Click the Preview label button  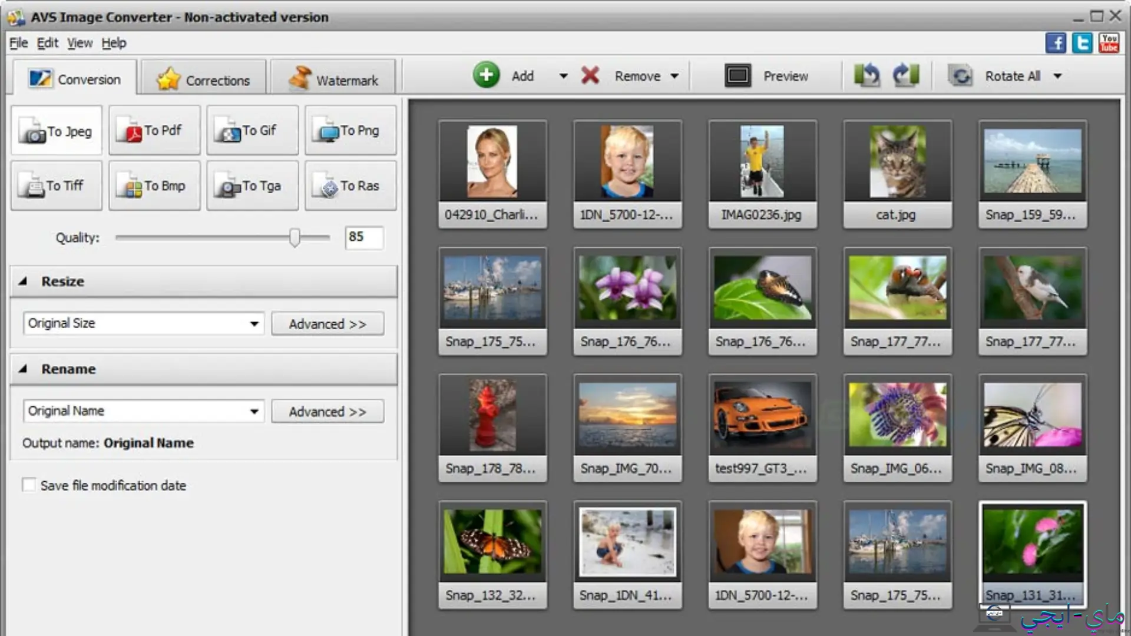[x=786, y=76]
